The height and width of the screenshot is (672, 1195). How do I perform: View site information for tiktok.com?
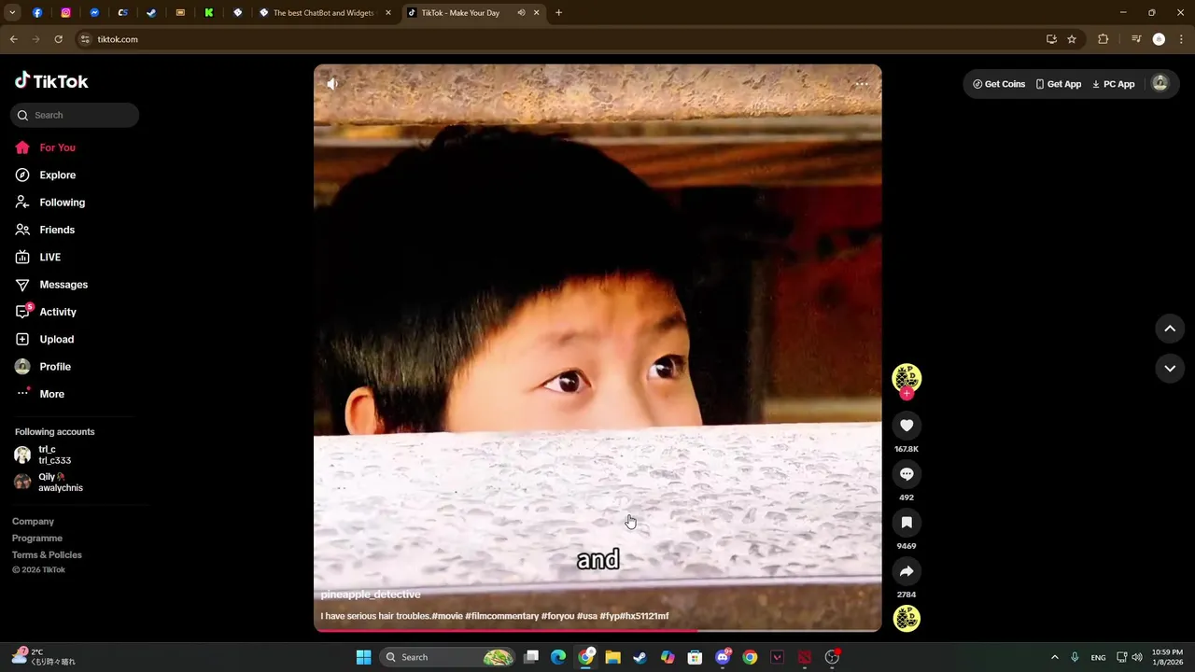(85, 39)
